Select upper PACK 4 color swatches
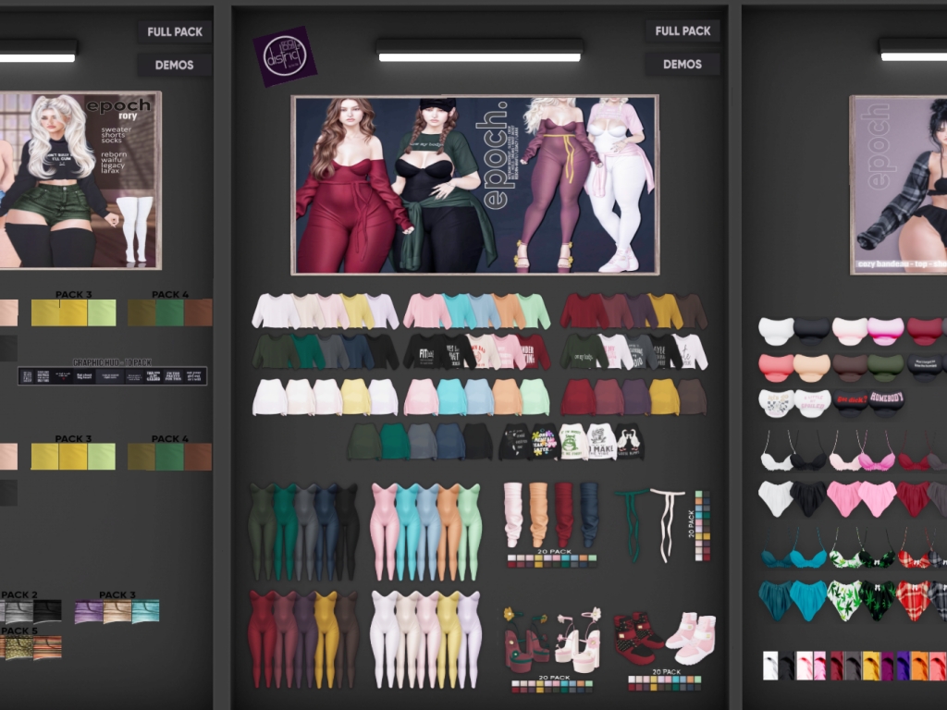 tap(170, 312)
